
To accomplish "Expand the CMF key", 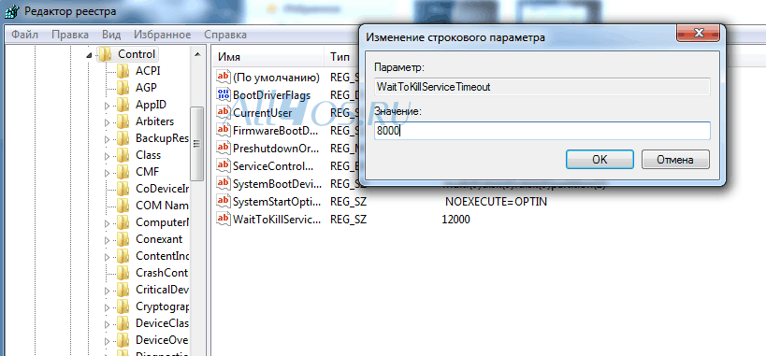I will point(107,172).
